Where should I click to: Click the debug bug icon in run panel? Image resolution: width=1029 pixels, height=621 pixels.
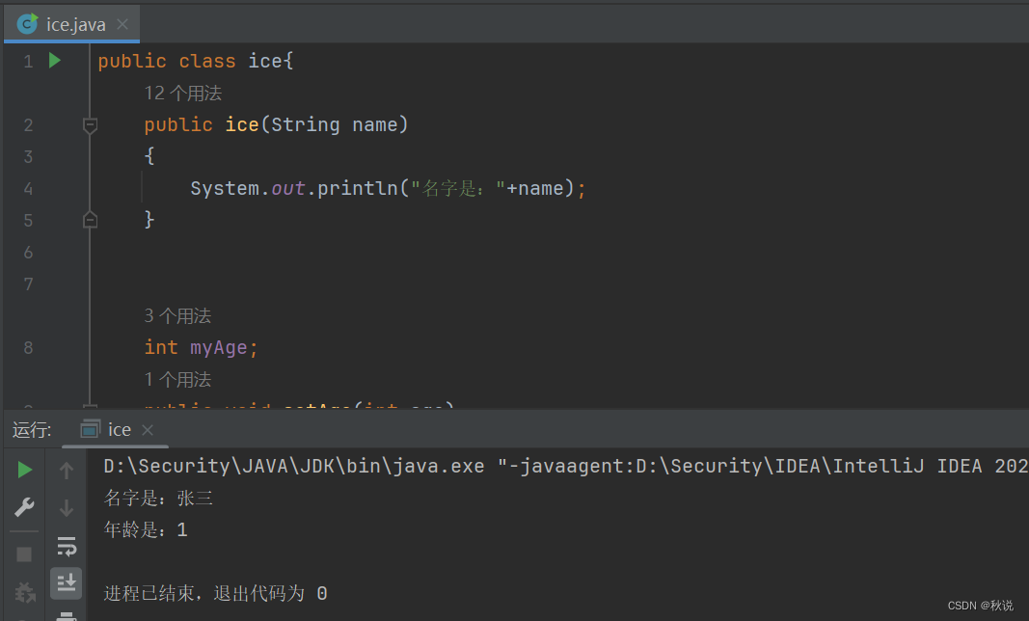click(25, 593)
